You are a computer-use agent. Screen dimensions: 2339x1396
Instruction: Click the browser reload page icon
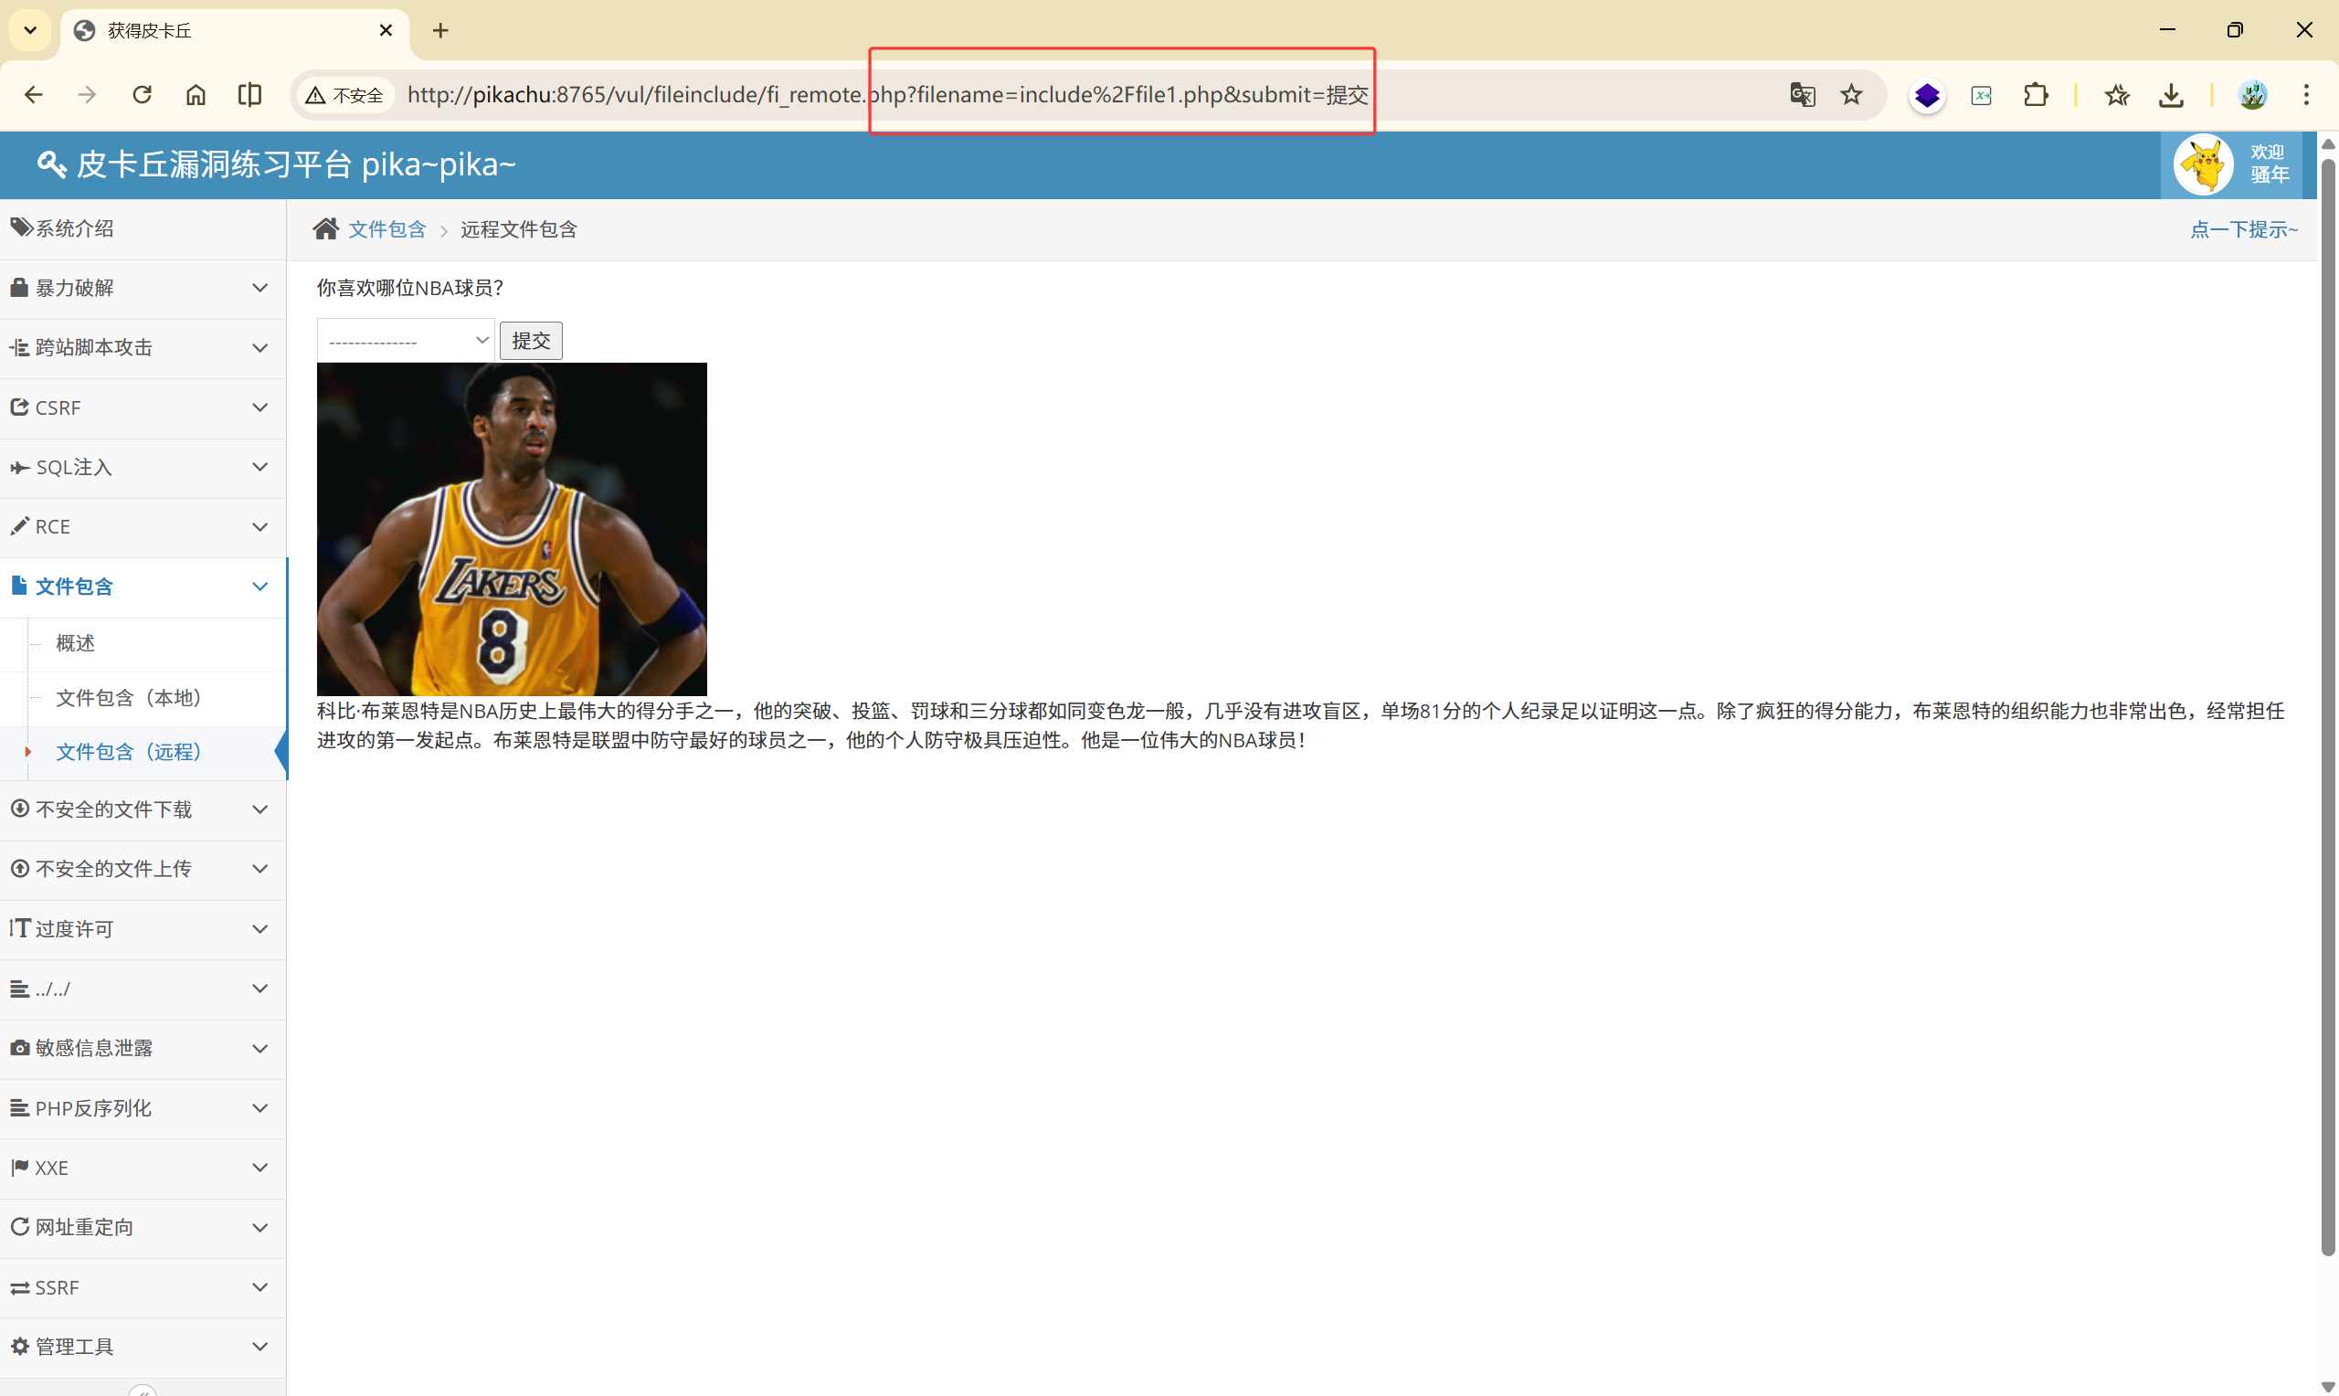142,95
